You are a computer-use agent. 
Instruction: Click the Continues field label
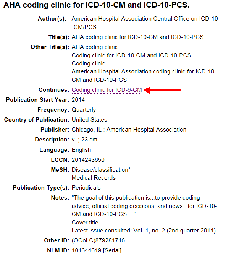(x=54, y=90)
